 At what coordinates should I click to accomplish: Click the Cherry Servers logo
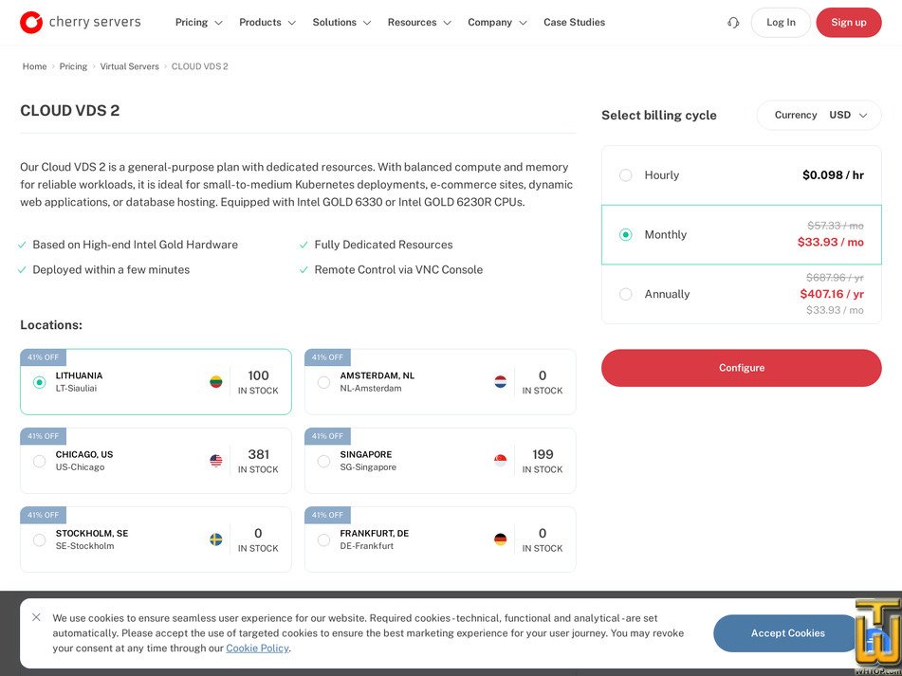coord(80,23)
